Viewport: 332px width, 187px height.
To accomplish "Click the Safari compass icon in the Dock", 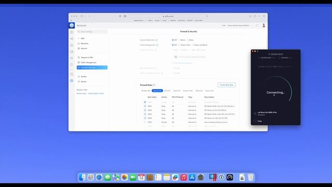I will [99, 177].
